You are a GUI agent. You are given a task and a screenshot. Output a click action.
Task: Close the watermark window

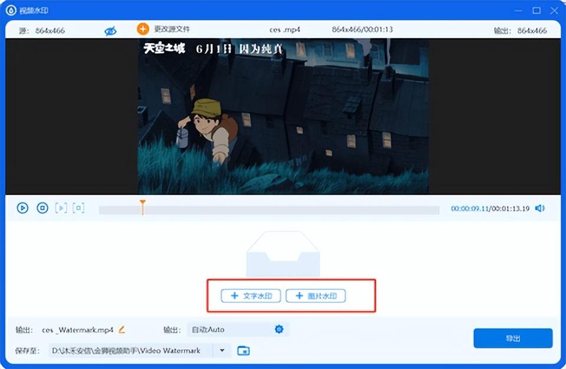pos(554,11)
